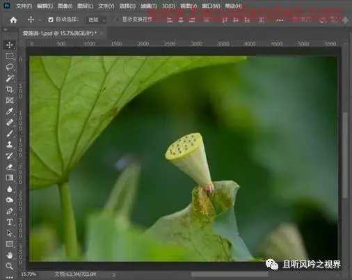Viewport: 352px width, 280px height.
Task: Toggle the 自动选择 checkbox
Action: pyautogui.click(x=51, y=20)
